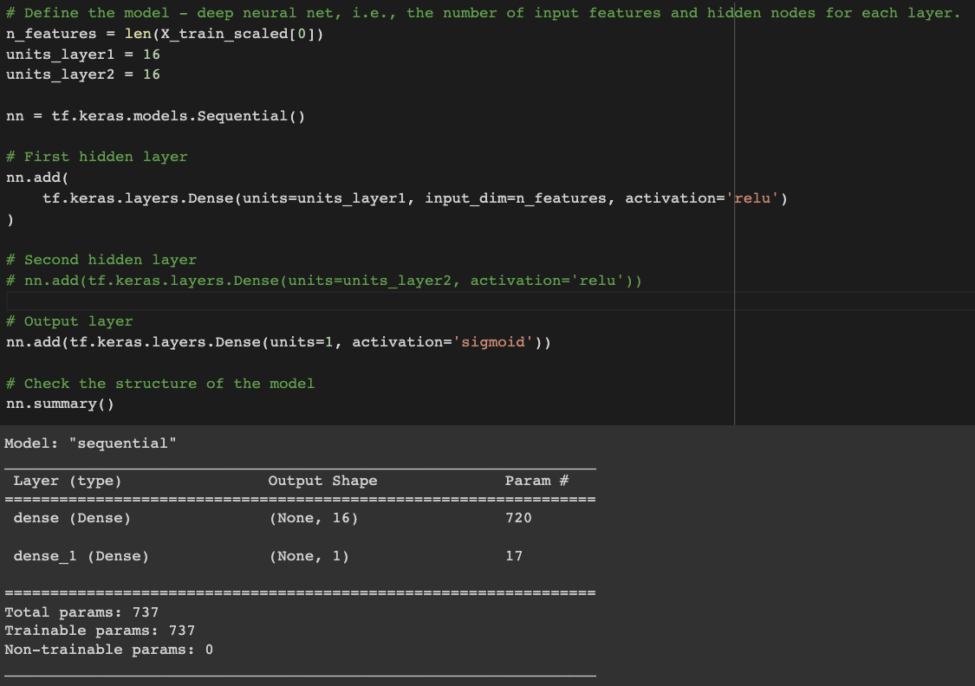Click the Sequential() model creation line

click(155, 116)
